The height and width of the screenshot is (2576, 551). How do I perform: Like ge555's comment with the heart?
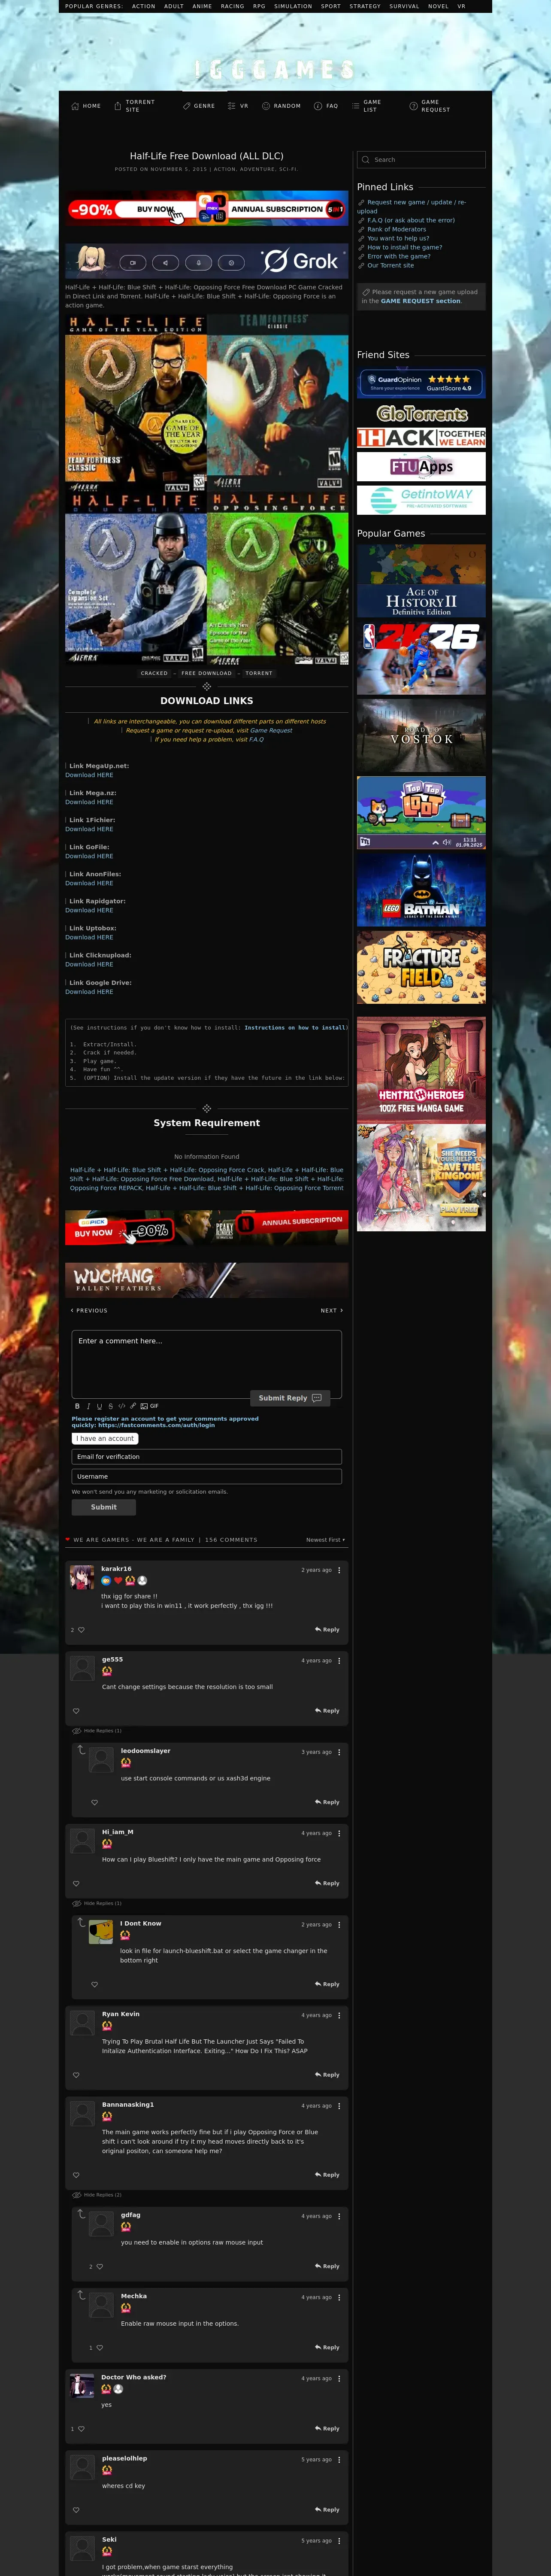(76, 1711)
